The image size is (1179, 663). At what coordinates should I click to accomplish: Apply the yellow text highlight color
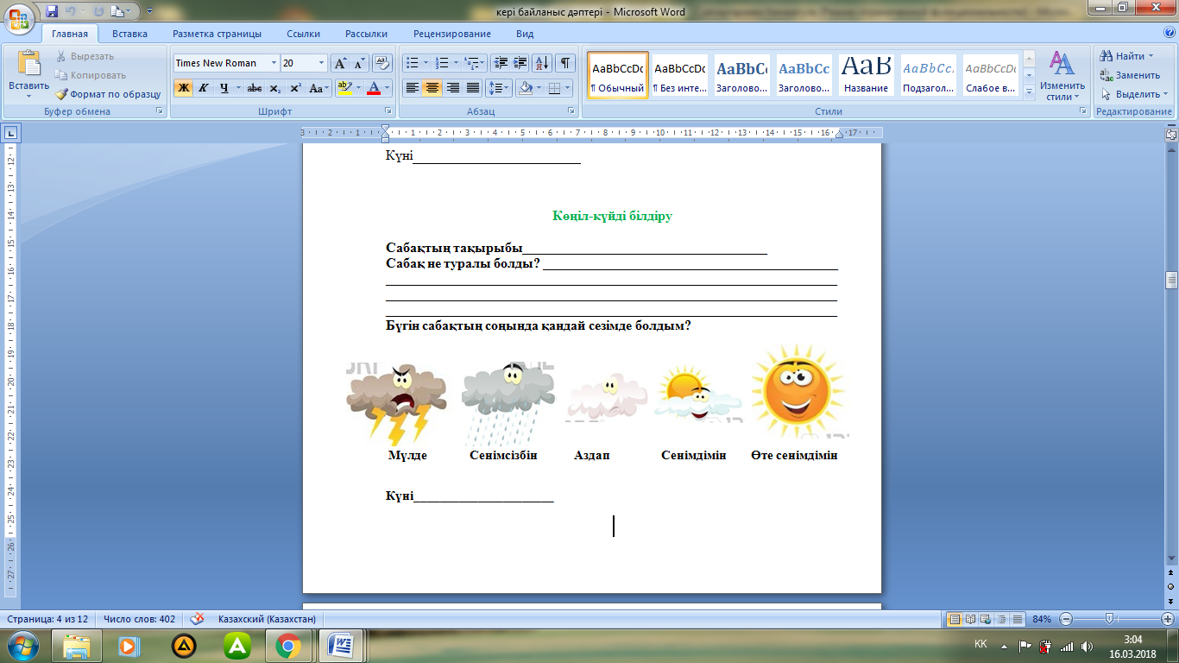(344, 88)
